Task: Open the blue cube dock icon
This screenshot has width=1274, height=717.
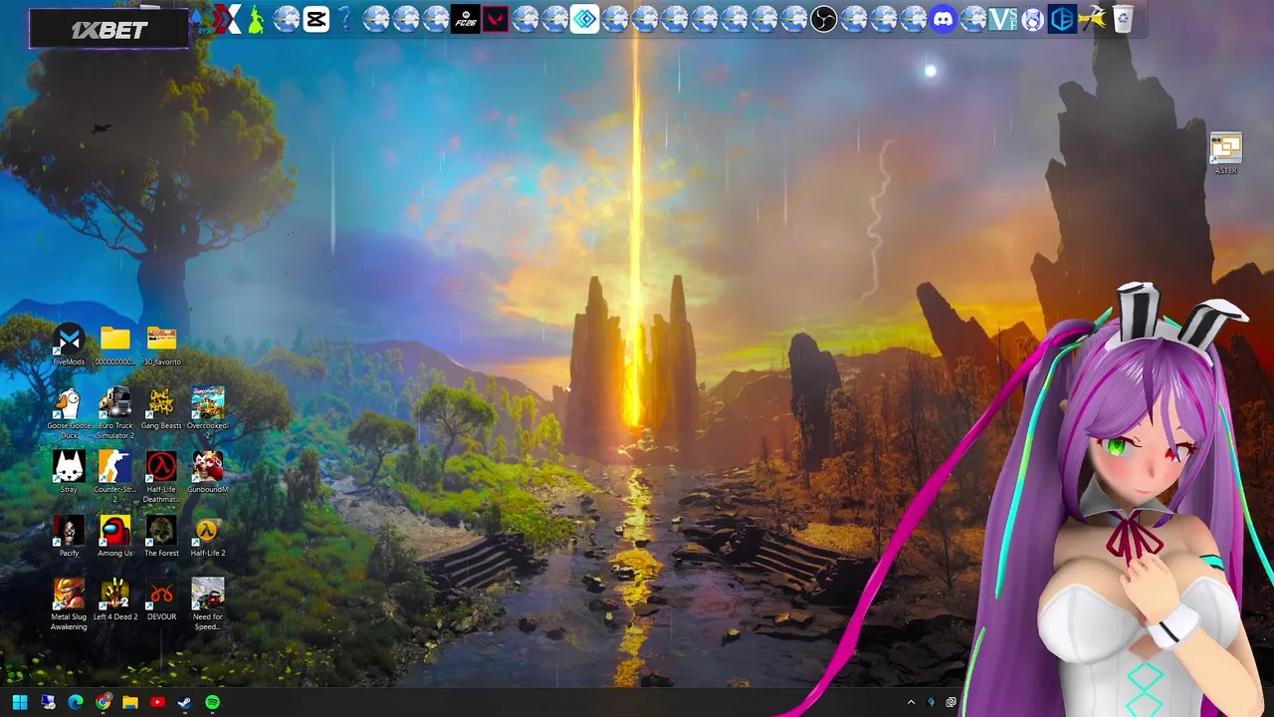Action: coord(1062,18)
